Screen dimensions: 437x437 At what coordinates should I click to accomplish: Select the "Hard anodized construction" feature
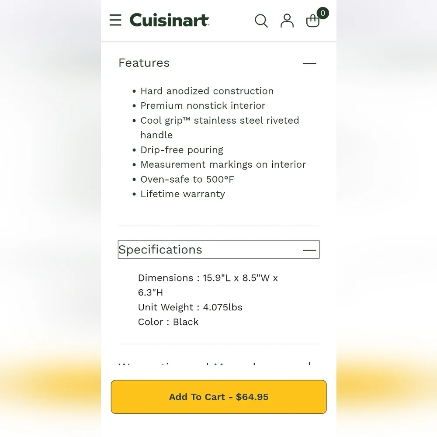click(x=207, y=91)
